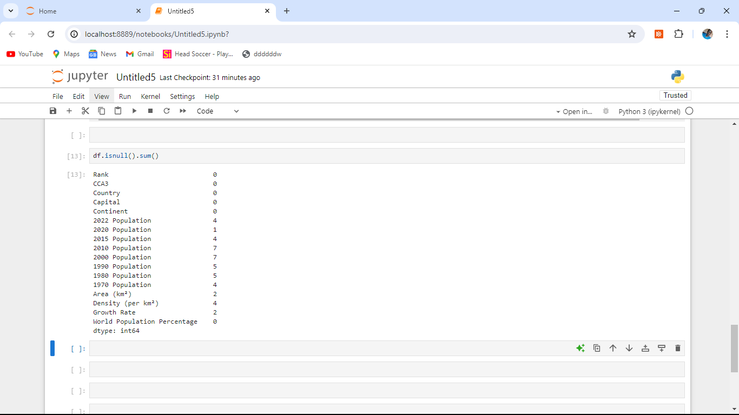
Task: Close the Untitled5 browser tab
Action: (x=267, y=11)
